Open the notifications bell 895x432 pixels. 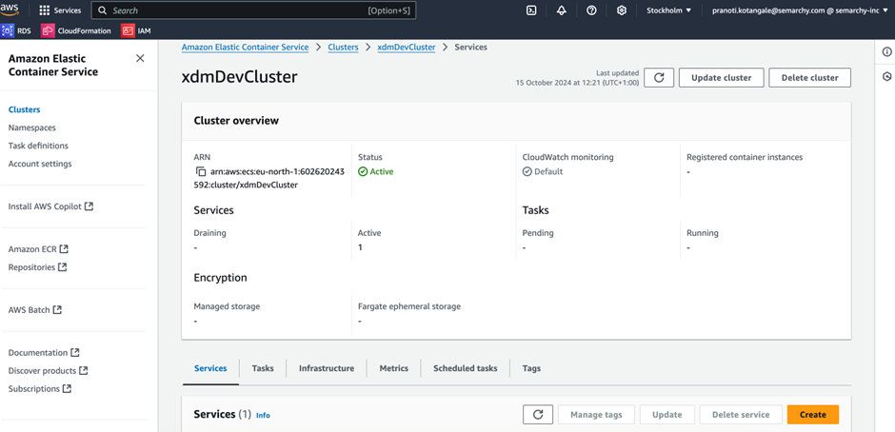click(x=561, y=10)
